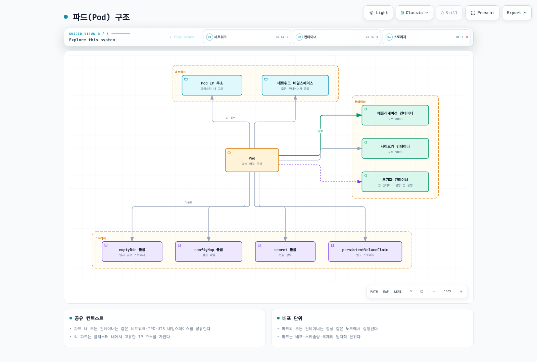Select the 사이드카 컨테이너 node
The width and height of the screenshot is (537, 362).
tap(395, 148)
